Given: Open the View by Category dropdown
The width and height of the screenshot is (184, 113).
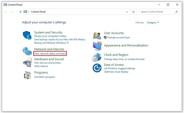Looking at the screenshot, I should [153, 22].
